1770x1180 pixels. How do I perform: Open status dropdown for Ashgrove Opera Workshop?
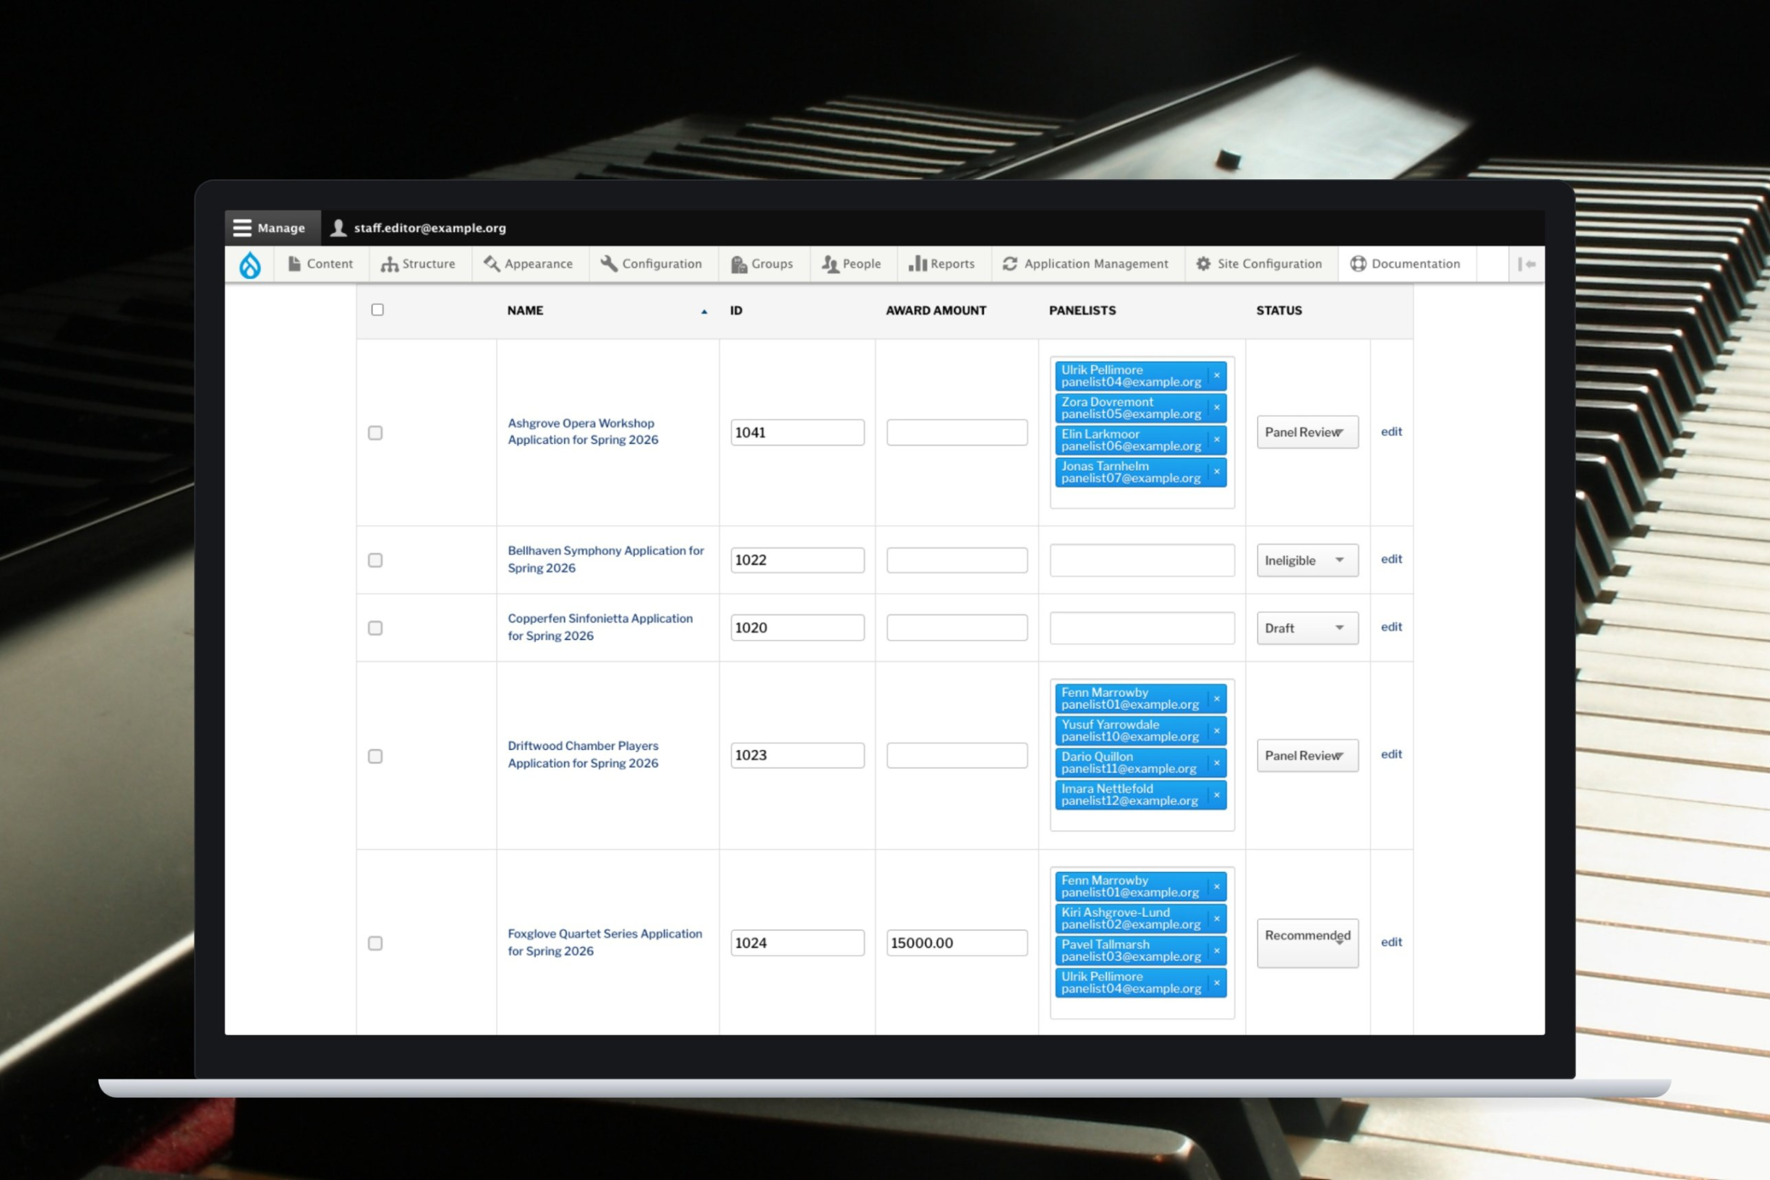click(x=1307, y=432)
